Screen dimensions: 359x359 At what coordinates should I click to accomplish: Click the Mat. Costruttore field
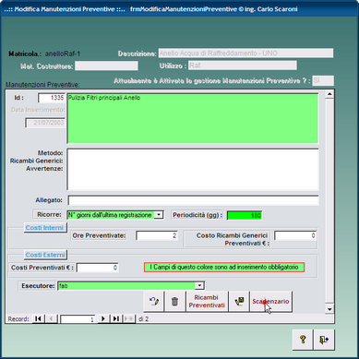tap(106, 66)
